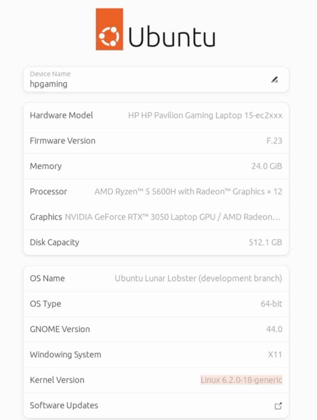Click the GNOME Version row
The height and width of the screenshot is (420, 317).
click(156, 329)
